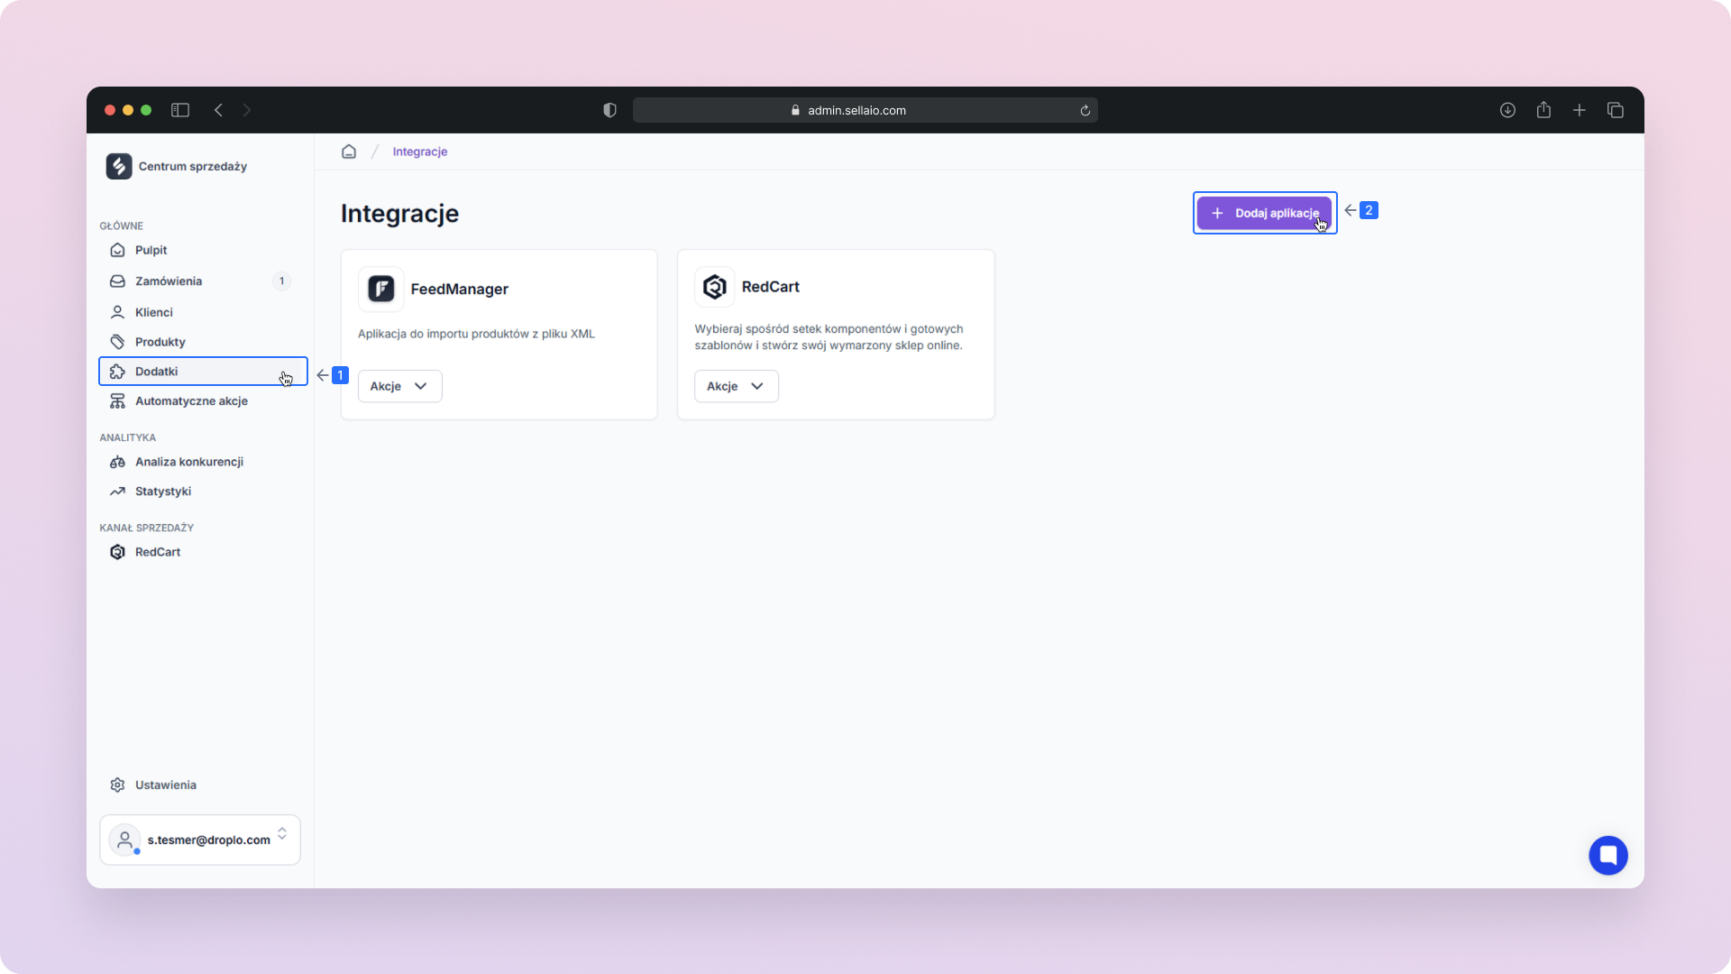
Task: Click the admin.sellaio.com address bar
Action: coord(856,110)
